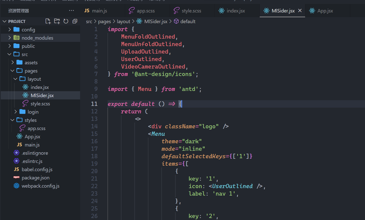Viewport: 365px width, 220px height.
Task: Click VideoCameraOutlined on line 6
Action: [x=153, y=67]
